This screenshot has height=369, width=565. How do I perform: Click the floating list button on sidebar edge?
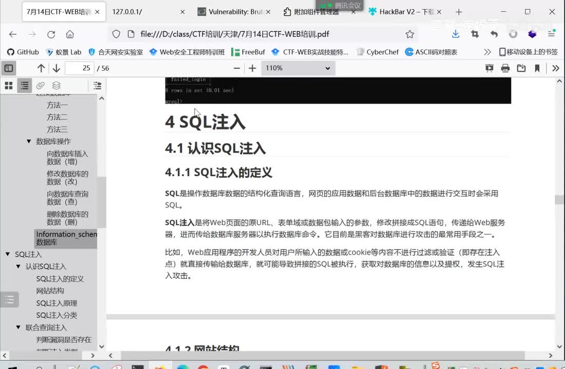(9, 299)
